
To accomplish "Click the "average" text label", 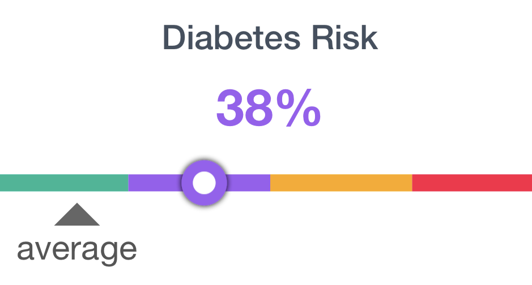I will (x=77, y=251).
